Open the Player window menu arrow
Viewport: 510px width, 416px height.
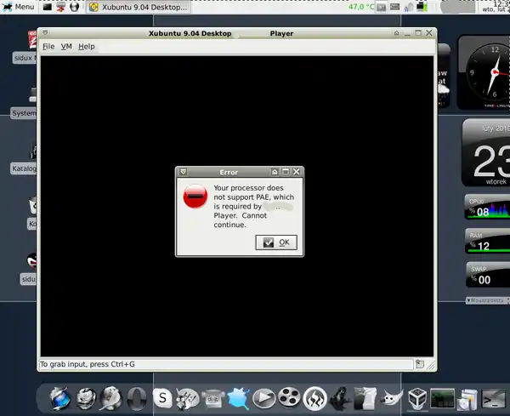coord(44,33)
